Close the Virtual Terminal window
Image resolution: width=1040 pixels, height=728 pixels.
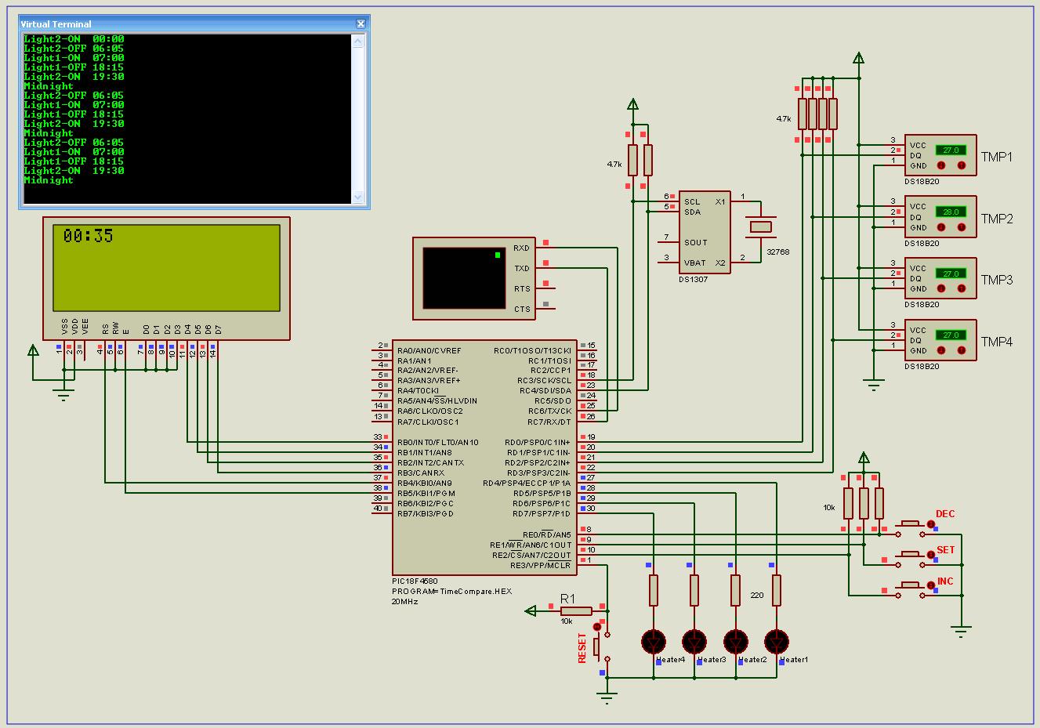pyautogui.click(x=361, y=24)
